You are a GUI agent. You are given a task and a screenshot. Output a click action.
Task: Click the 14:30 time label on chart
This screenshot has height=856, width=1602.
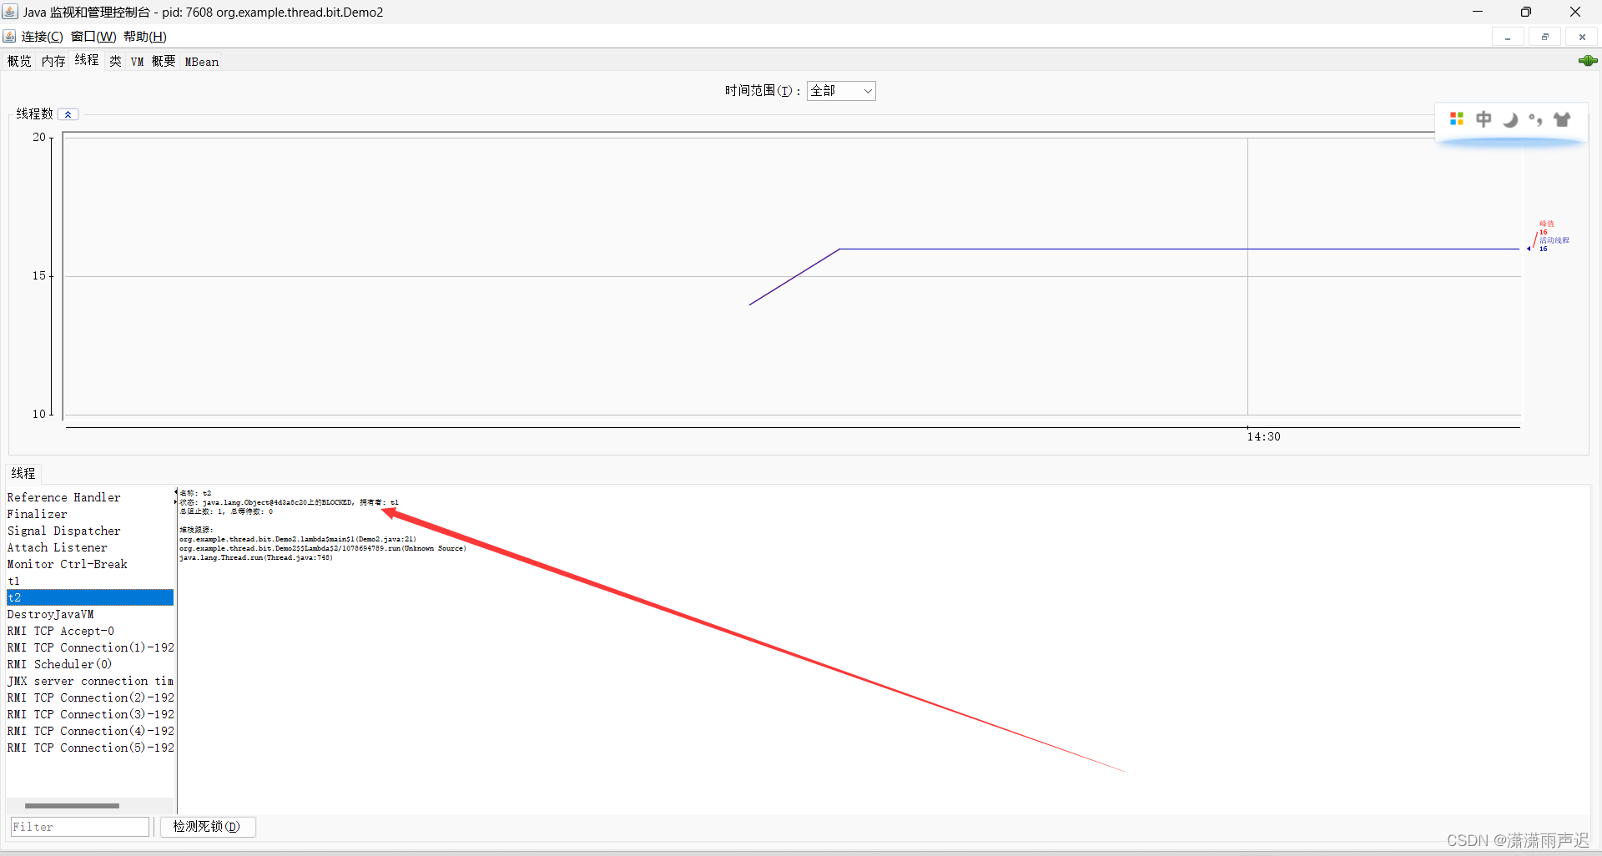[x=1263, y=436]
